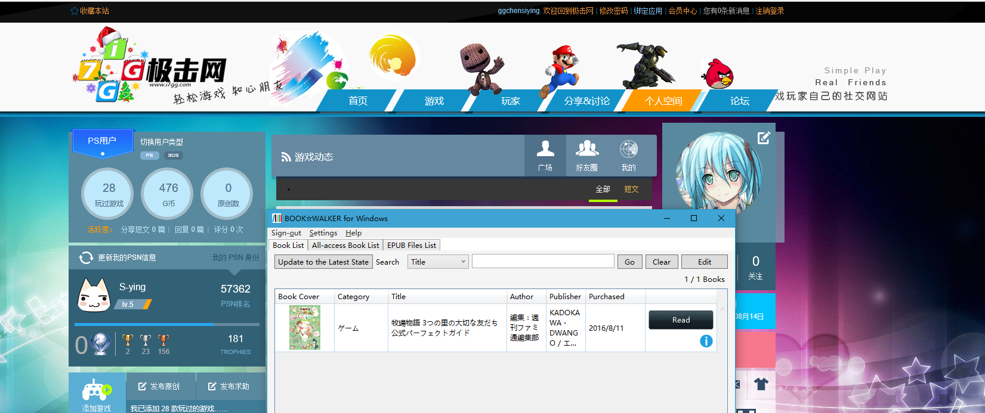
Task: Click the 注销登录 link
Action: click(x=770, y=11)
